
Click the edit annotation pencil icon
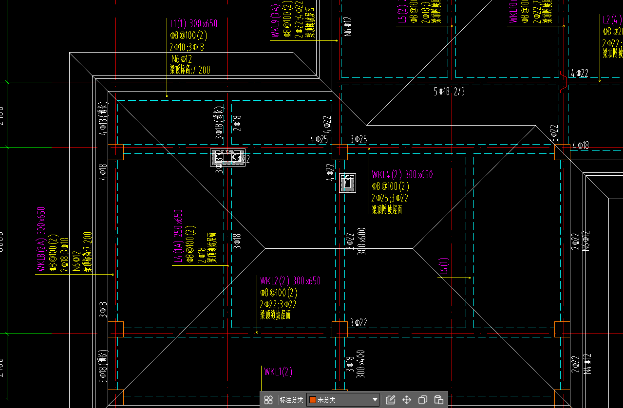[x=390, y=400]
